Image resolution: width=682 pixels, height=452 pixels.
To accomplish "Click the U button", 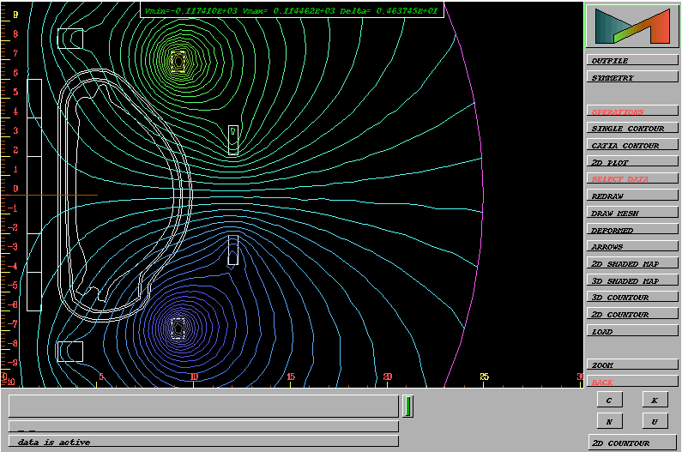I will [x=655, y=421].
